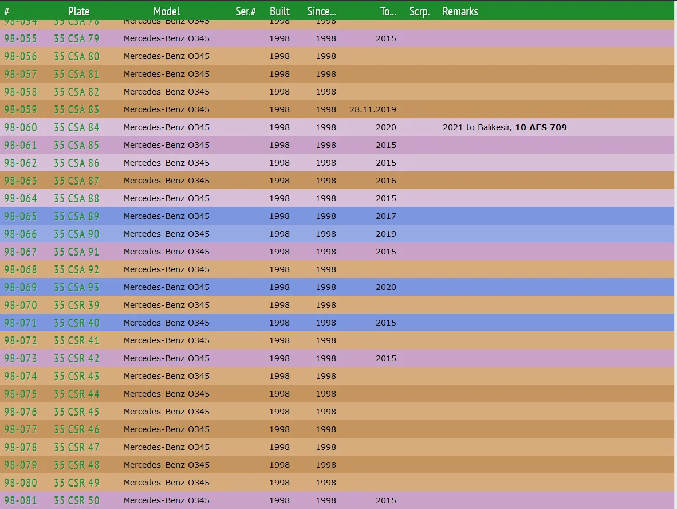Click the To... column header
The image size is (677, 509).
coord(388,11)
